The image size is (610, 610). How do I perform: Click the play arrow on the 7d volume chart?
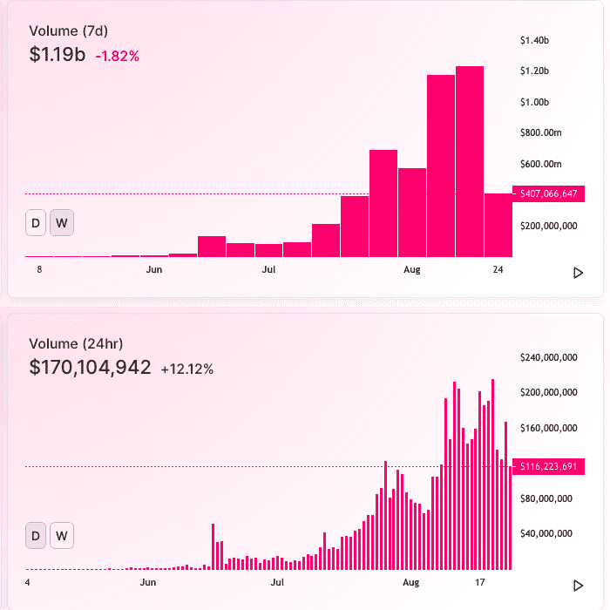click(578, 273)
